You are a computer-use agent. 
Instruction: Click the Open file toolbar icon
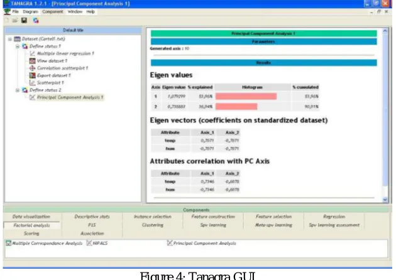[x=15, y=21]
